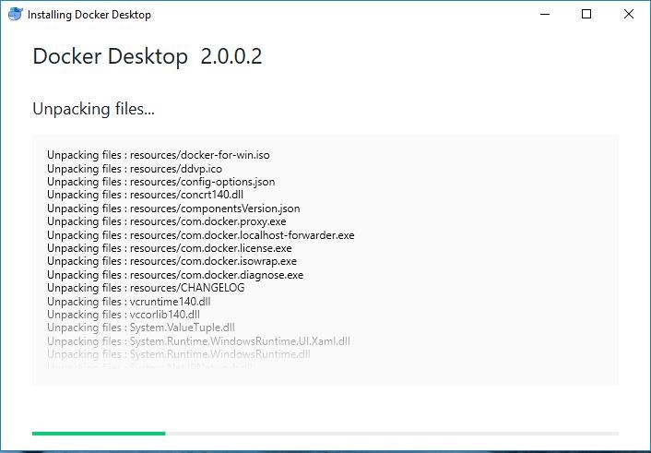Select the System.Runtime.WindowsRuntime.UI.Xaml.dll log line
Screen dimensions: 651x453
coord(198,341)
